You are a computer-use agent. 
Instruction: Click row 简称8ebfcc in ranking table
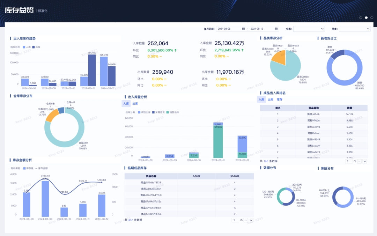click(x=313, y=133)
